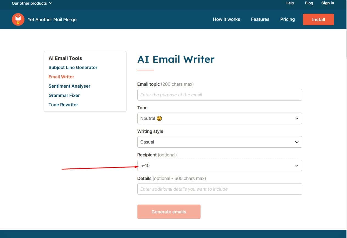Open Tone Rewriter tool
This screenshot has height=238, width=347.
[x=63, y=105]
